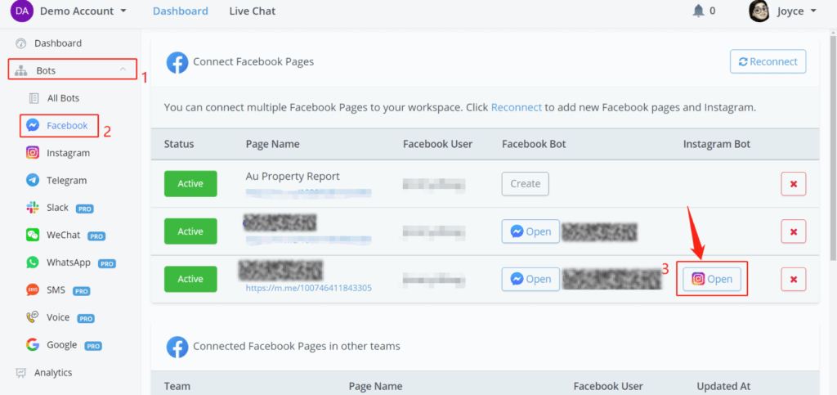Go to the Dashboard top tab
Image resolution: width=837 pixels, height=395 pixels.
[180, 11]
